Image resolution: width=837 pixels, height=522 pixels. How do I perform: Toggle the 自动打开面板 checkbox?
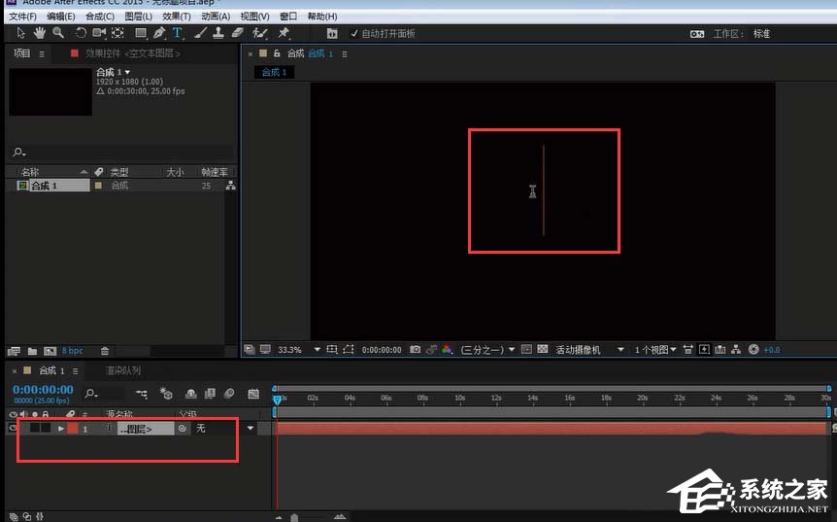354,33
